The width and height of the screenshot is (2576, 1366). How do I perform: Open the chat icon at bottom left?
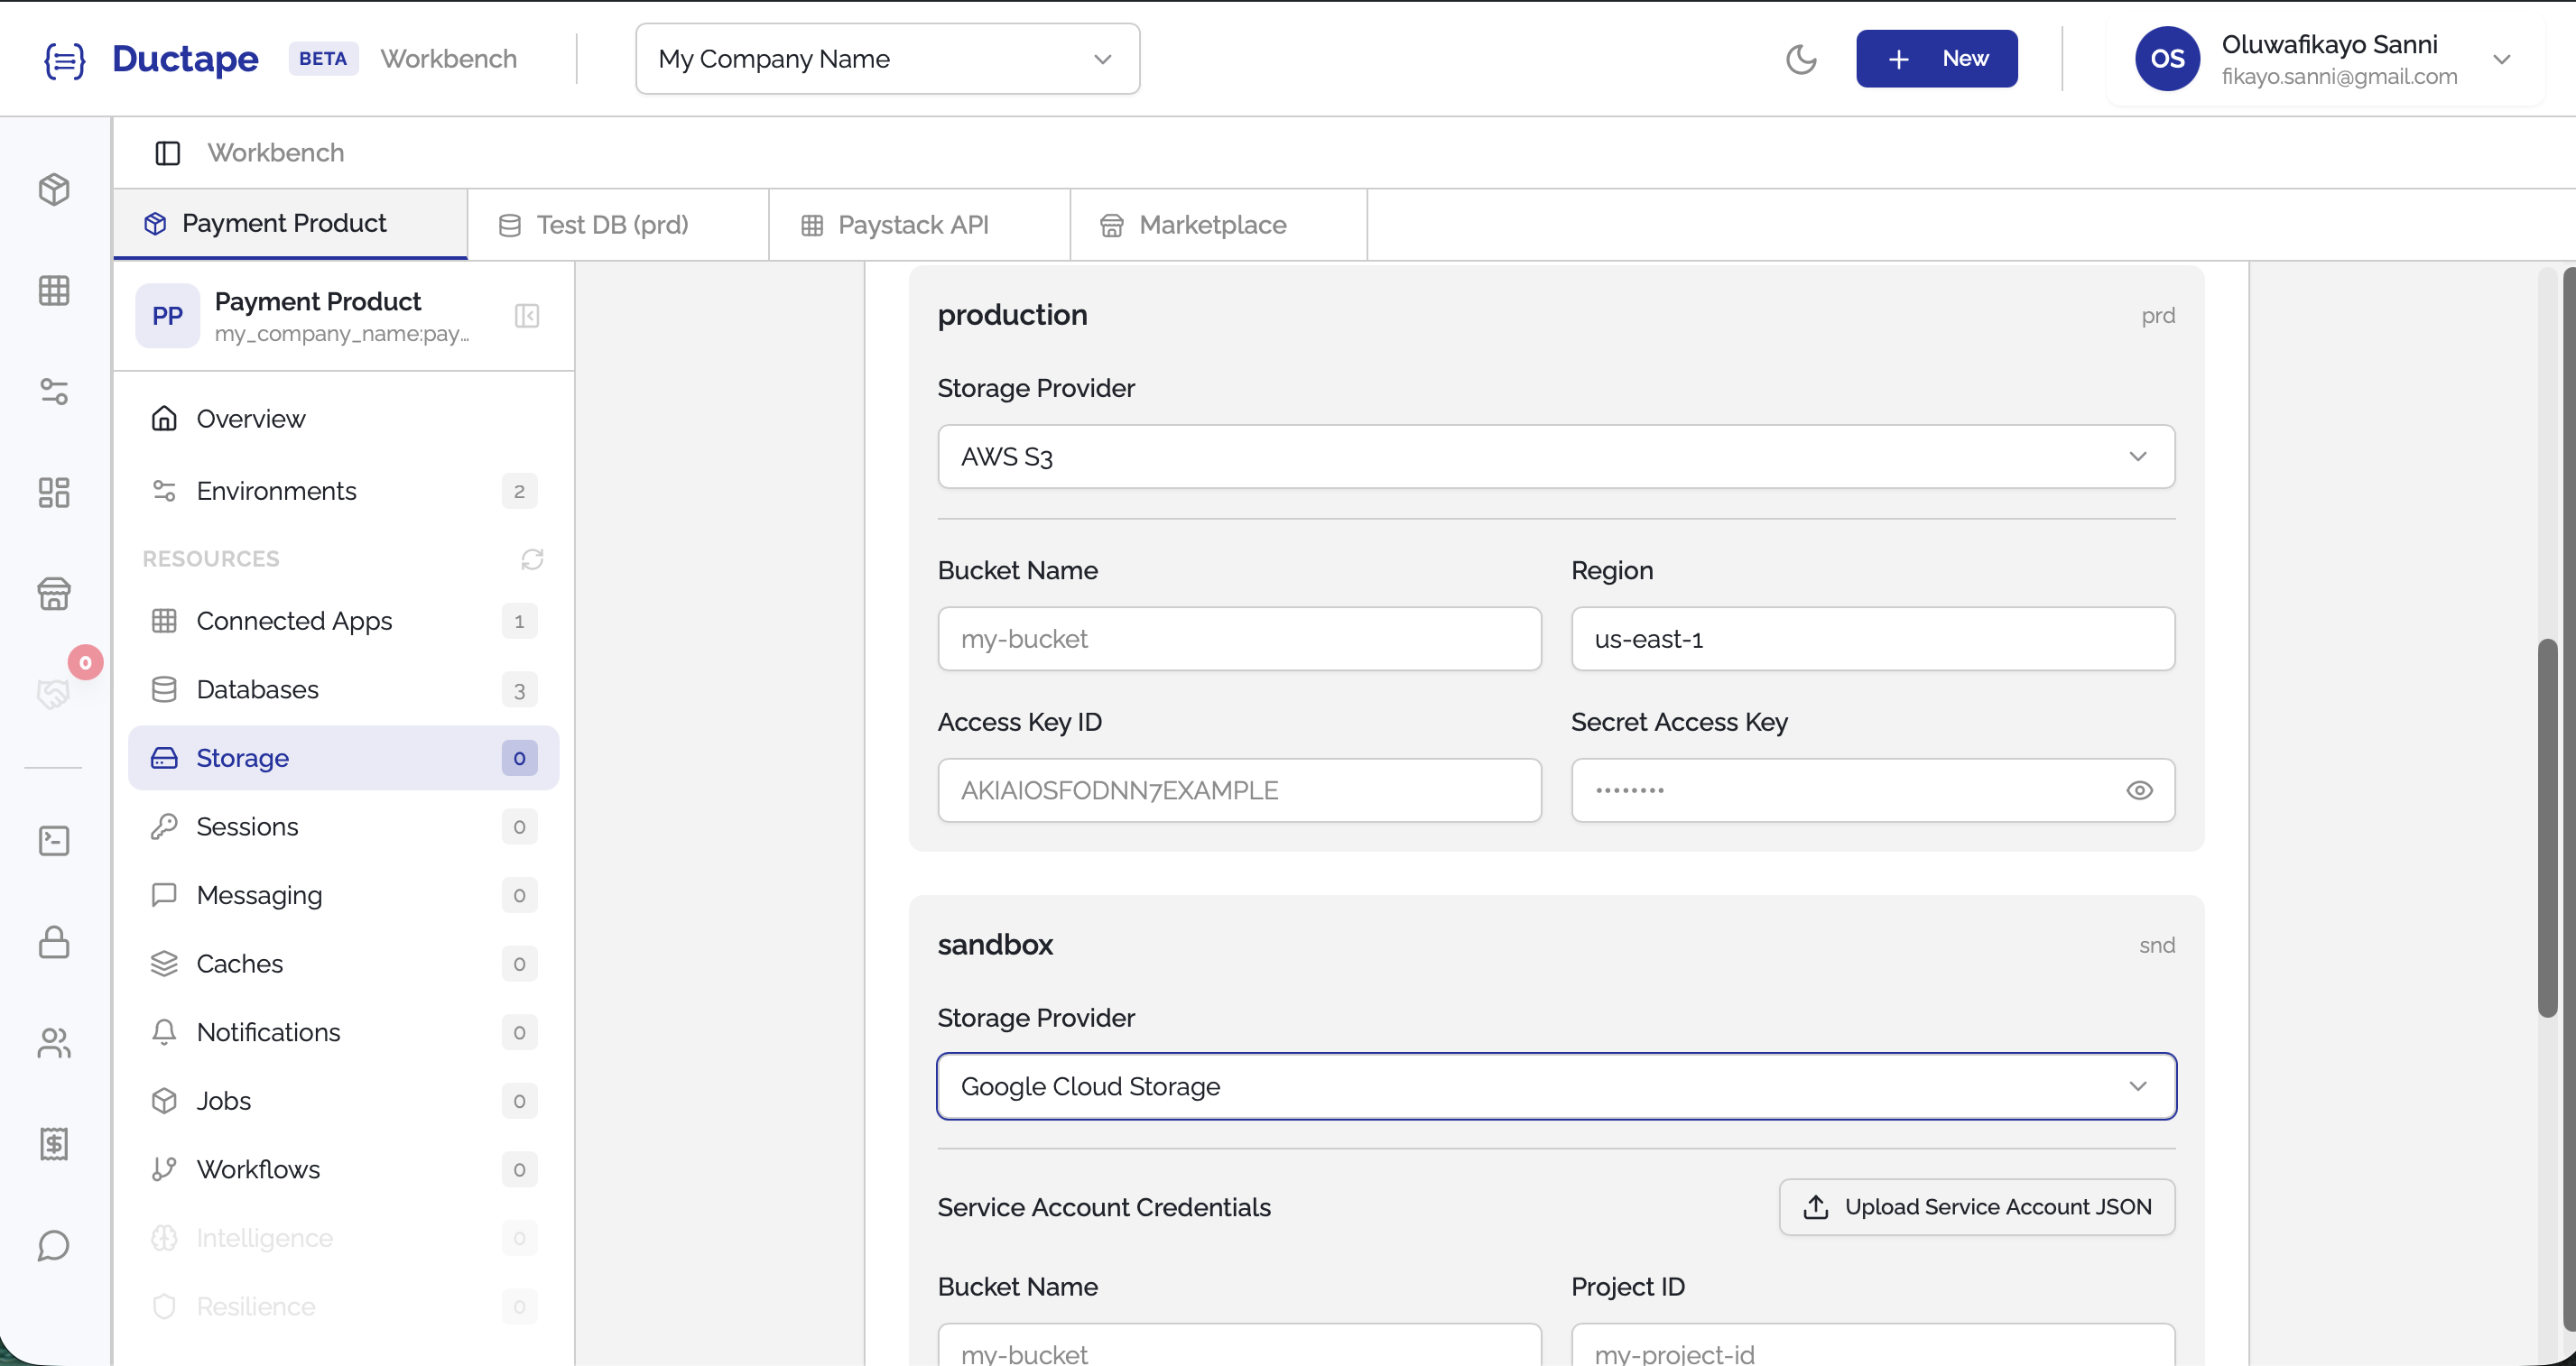pos(53,1245)
